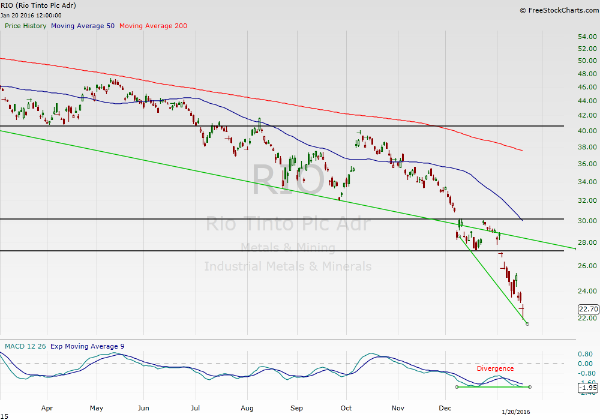Click the 'Sep' month label on the time axis
600x420 pixels.
(296, 408)
